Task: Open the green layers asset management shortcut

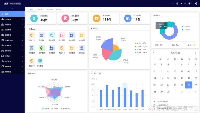Action: (42, 48)
